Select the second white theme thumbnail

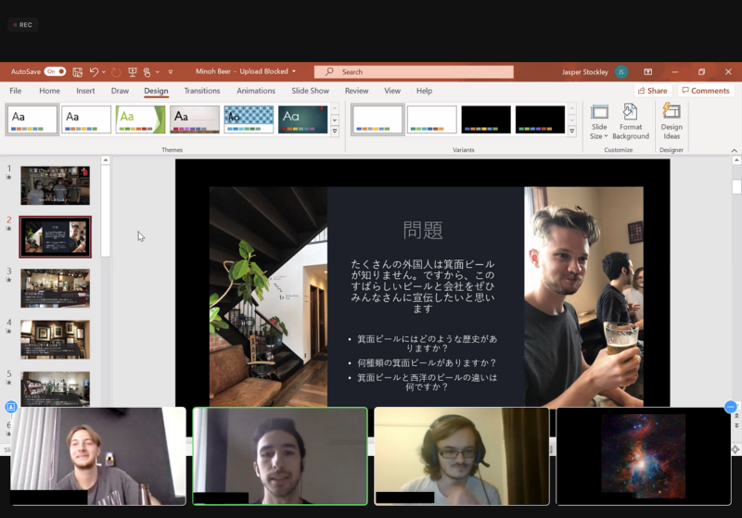coord(86,120)
